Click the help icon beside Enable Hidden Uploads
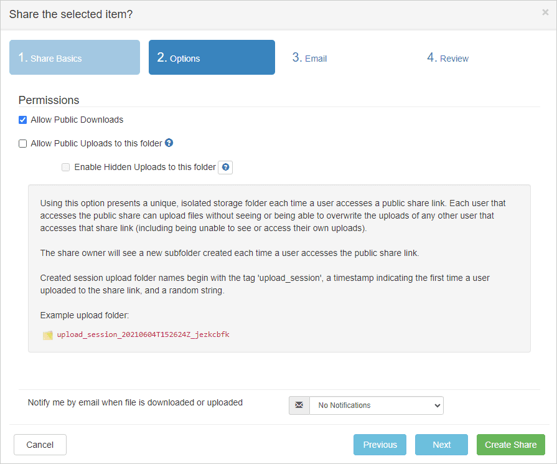557x464 pixels. 225,167
